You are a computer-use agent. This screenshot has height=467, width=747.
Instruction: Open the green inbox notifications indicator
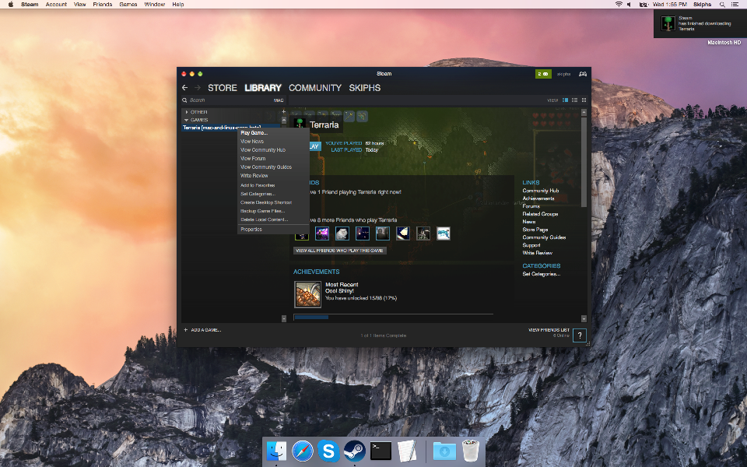click(x=543, y=74)
